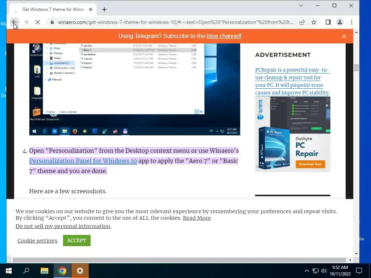Open taskbar search
This screenshot has height=278, width=371.
coord(26,271)
